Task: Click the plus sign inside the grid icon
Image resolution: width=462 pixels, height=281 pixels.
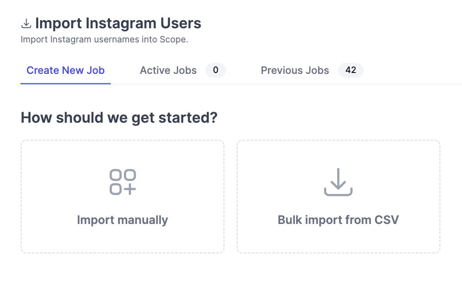Action: pyautogui.click(x=129, y=189)
